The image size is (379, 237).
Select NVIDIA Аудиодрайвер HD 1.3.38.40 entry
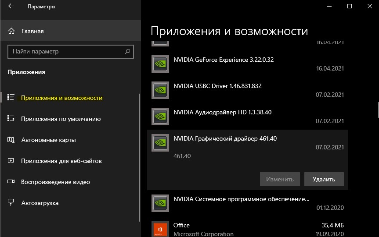pyautogui.click(x=222, y=112)
